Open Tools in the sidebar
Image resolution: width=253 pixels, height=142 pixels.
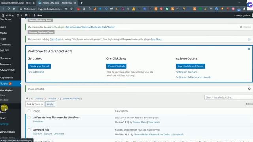3,112
